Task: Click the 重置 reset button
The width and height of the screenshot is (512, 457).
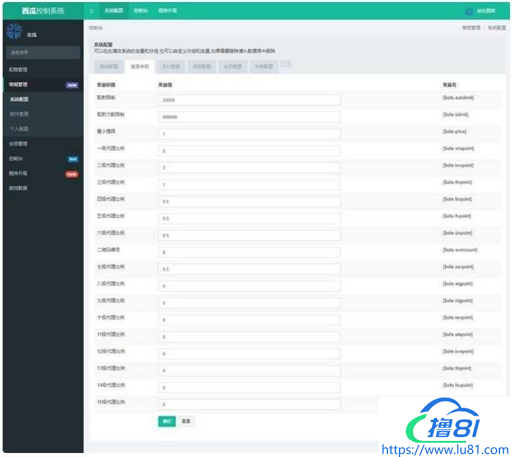Action: tap(186, 421)
